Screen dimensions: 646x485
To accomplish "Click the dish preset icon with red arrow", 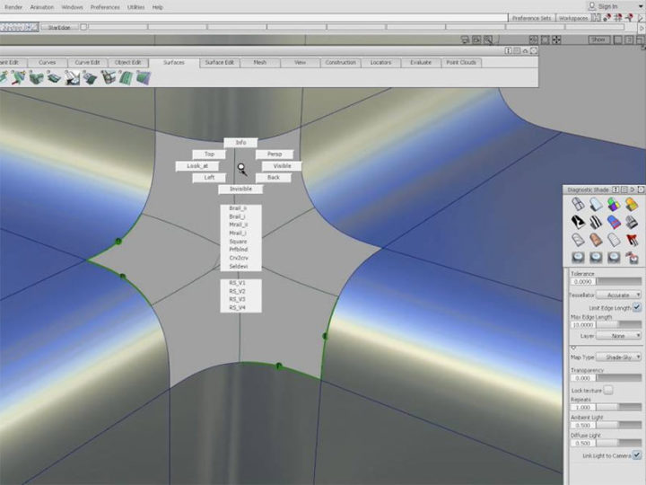I will point(632,258).
